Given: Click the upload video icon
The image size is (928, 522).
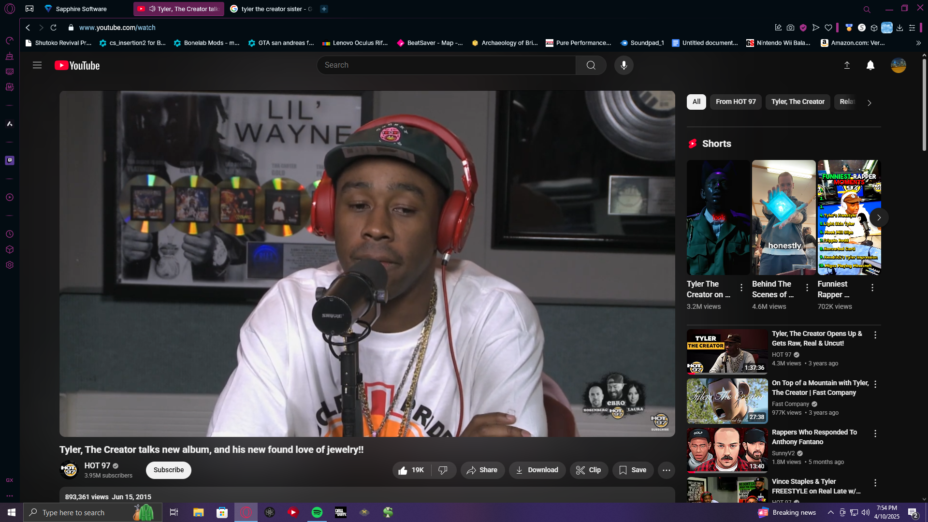Looking at the screenshot, I should [847, 65].
